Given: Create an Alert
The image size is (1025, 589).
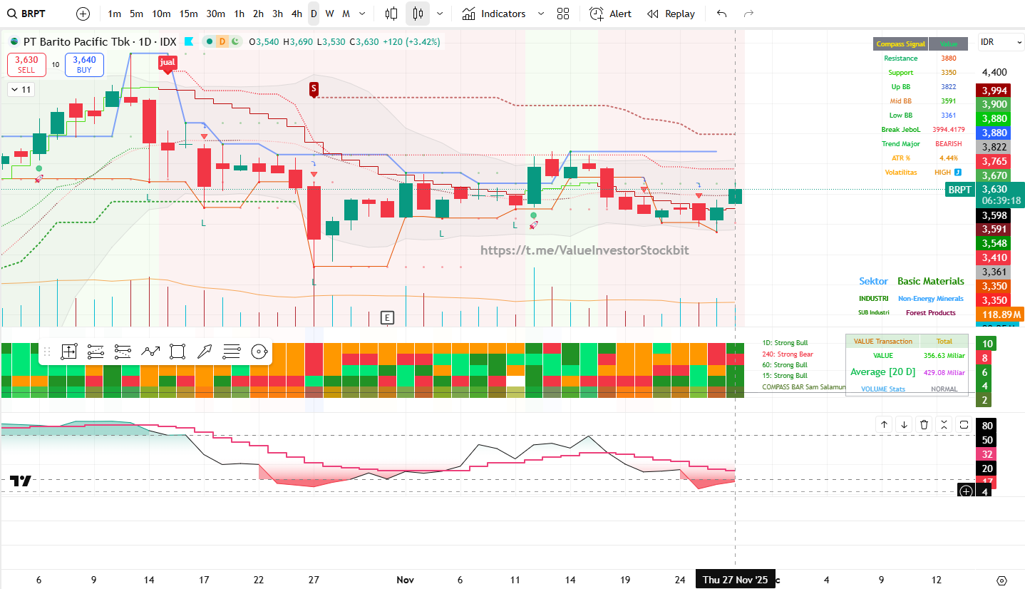Looking at the screenshot, I should [x=610, y=14].
